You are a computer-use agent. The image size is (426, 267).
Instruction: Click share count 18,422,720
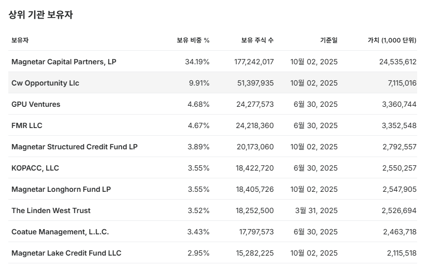pyautogui.click(x=255, y=168)
